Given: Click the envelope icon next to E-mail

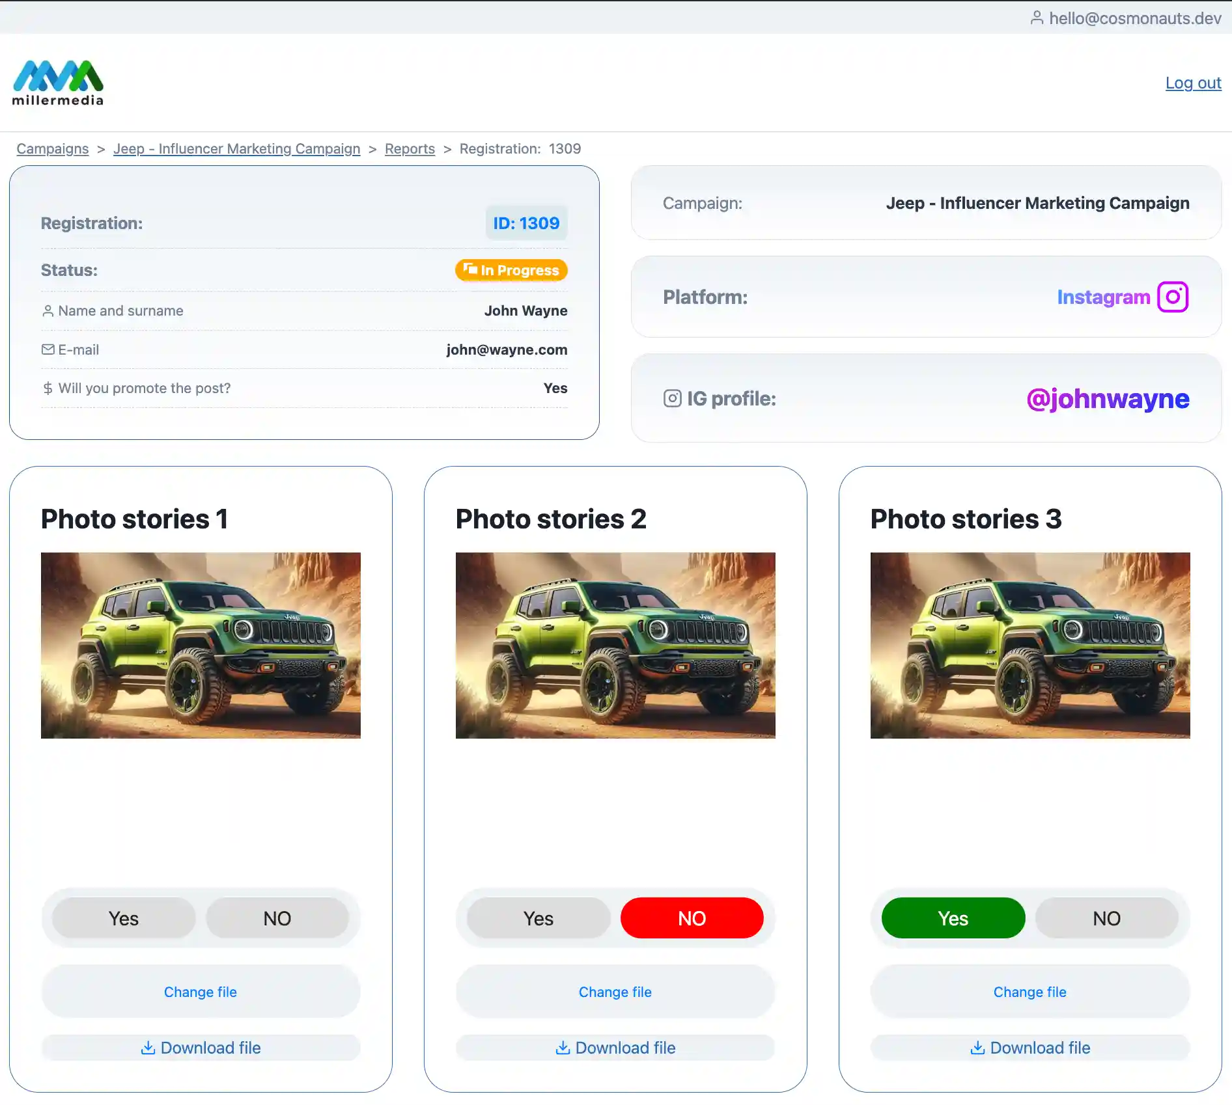Looking at the screenshot, I should point(48,349).
